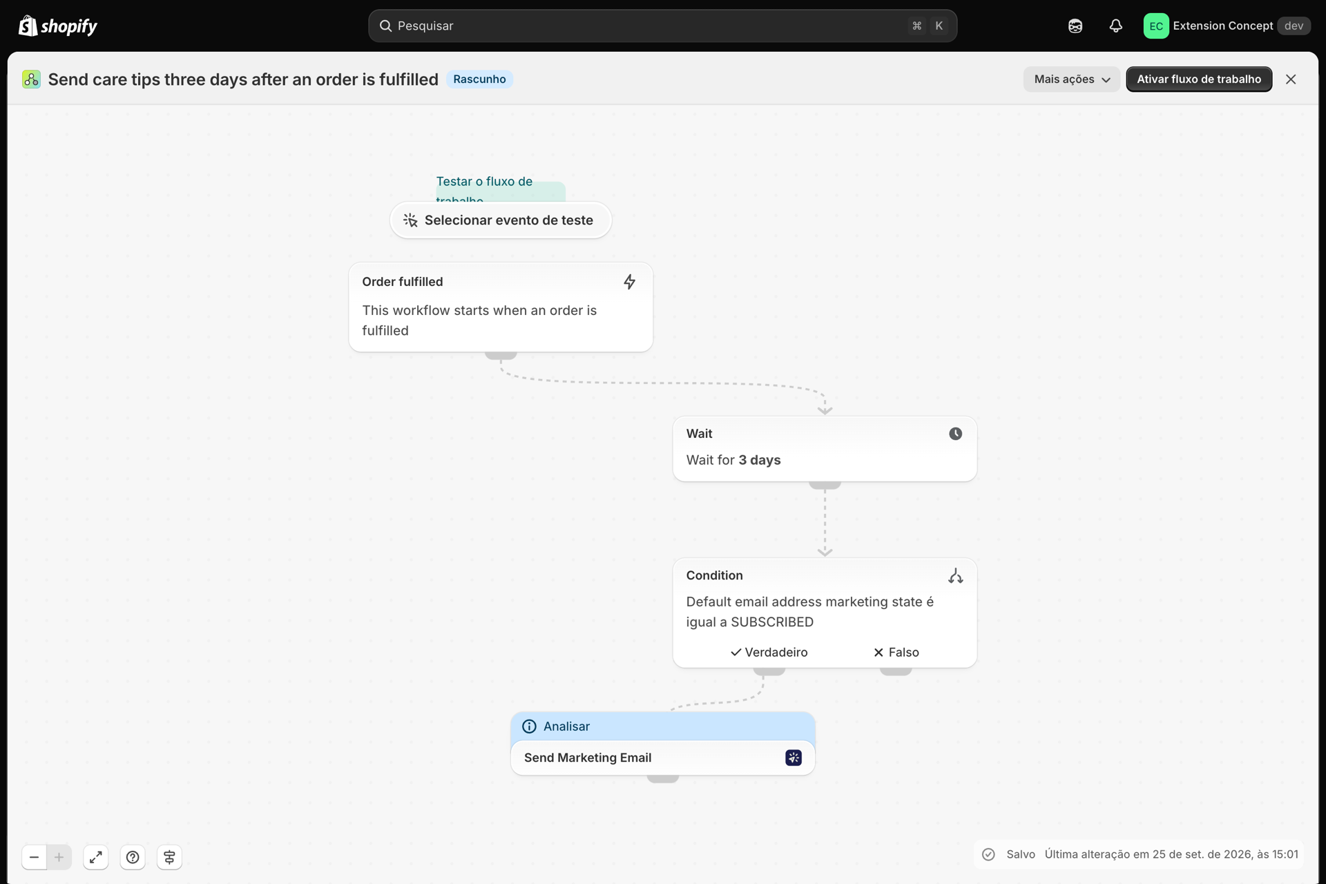Click the Shopify logo

tap(57, 26)
